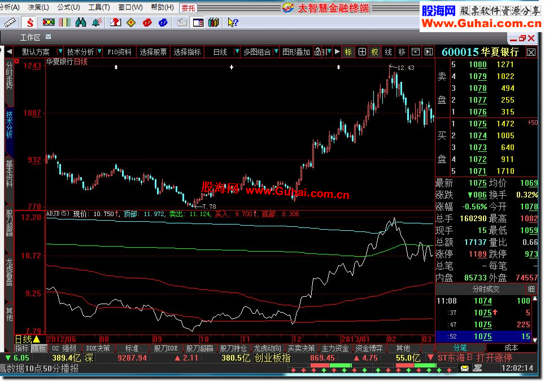This screenshot has width=545, height=382.
Task: Toggle the 线 line button
Action: [x=388, y=52]
